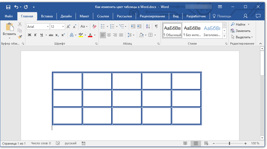267x149 pixels.
Task: Click the Clear Formatting eraser icon
Action: (95, 26)
